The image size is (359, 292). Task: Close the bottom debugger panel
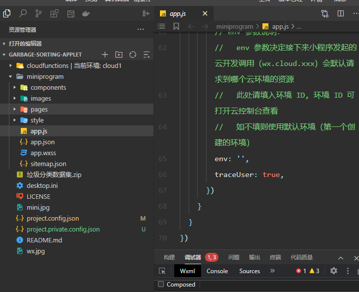point(356,258)
